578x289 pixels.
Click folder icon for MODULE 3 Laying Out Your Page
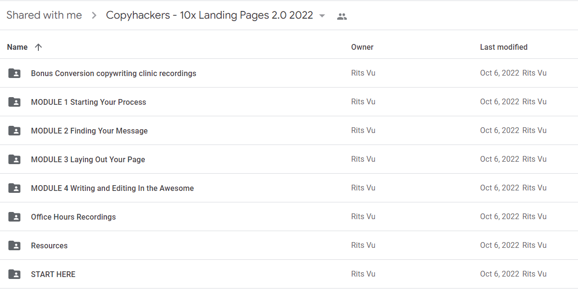click(14, 159)
